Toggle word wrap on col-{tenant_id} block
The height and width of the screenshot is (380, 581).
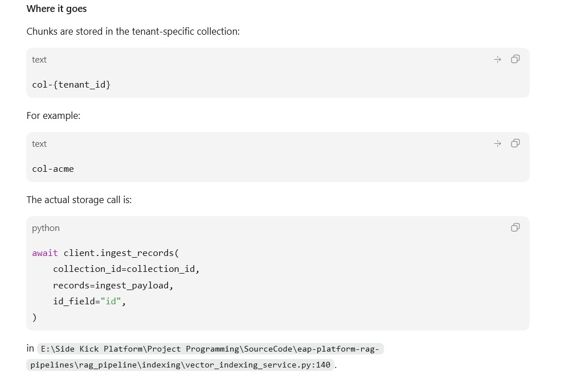(498, 59)
